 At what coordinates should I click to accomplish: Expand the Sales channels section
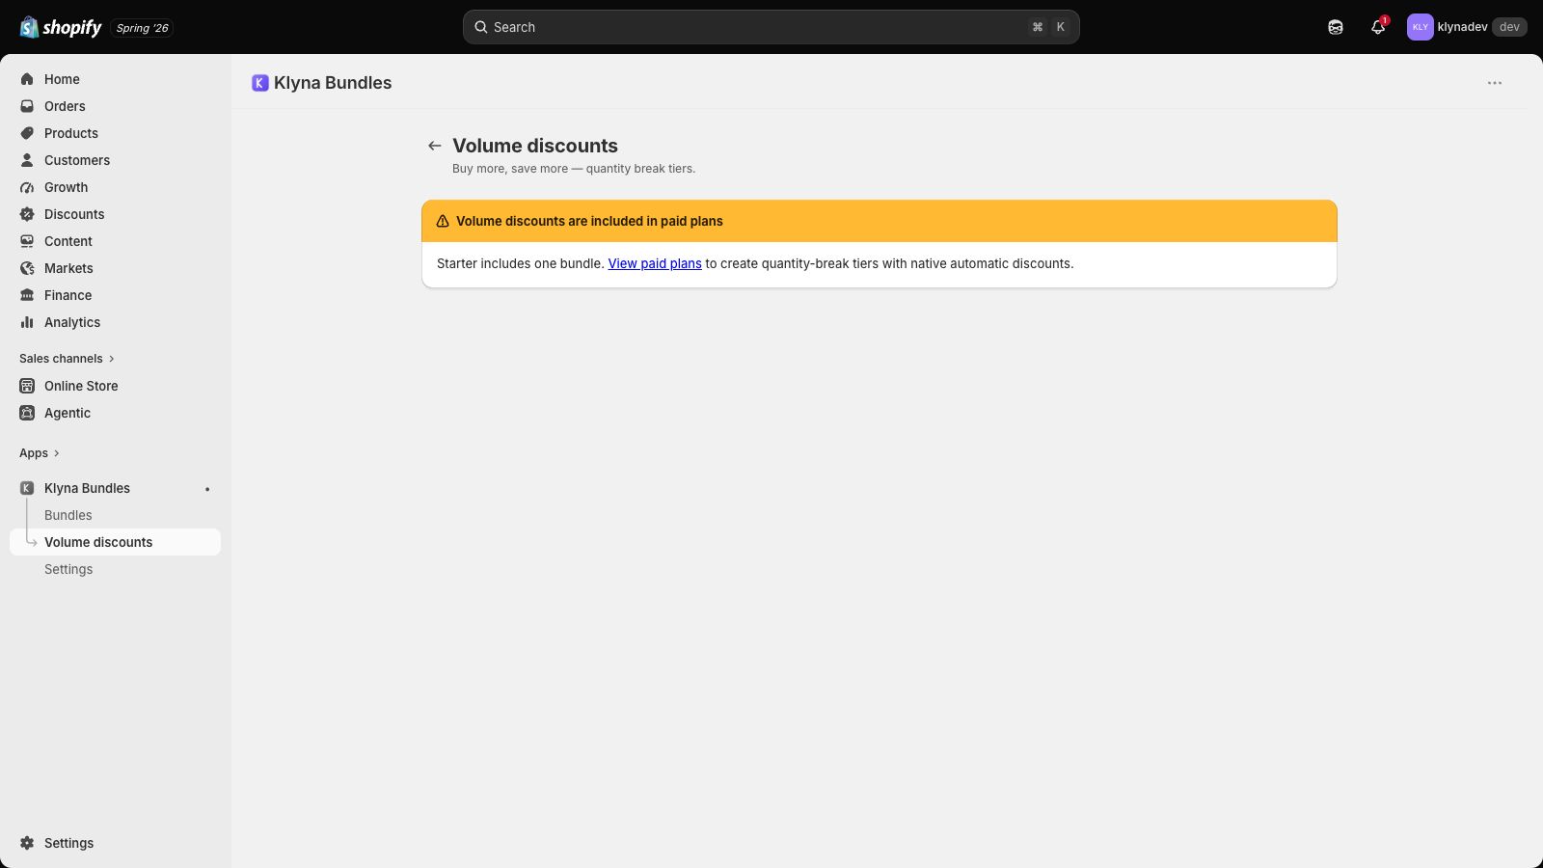pyautogui.click(x=67, y=359)
